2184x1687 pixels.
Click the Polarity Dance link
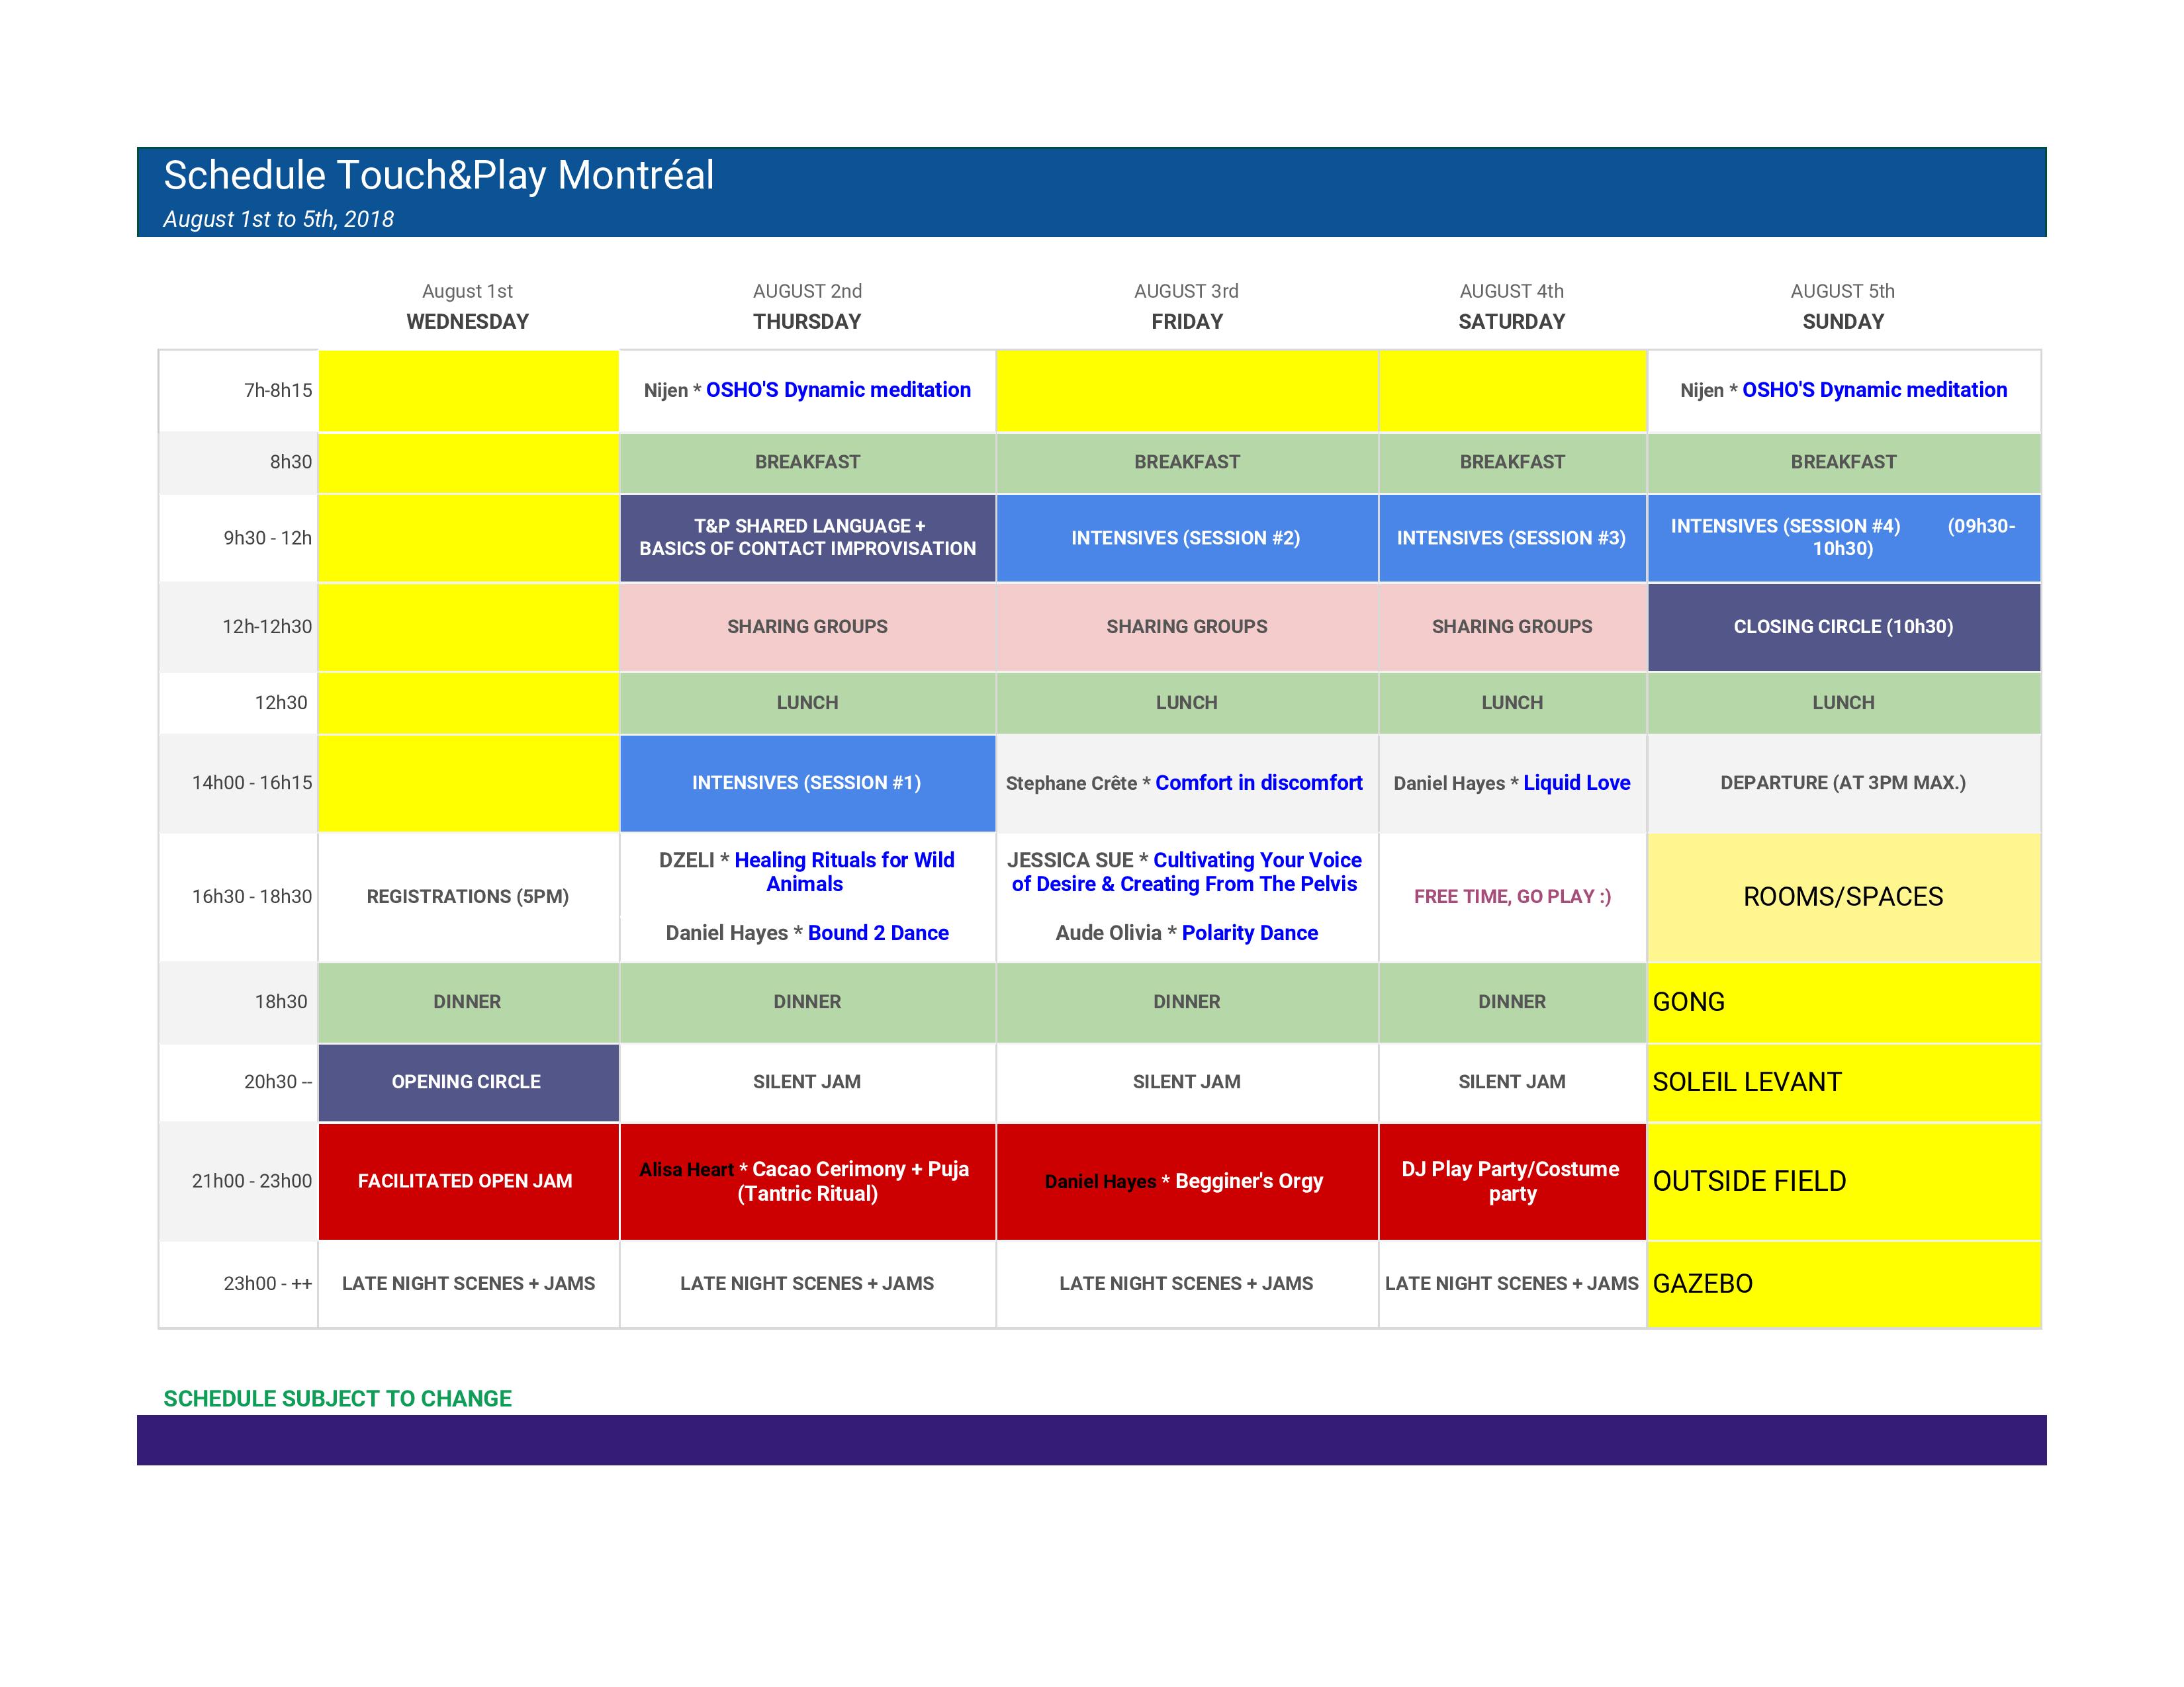[1249, 932]
